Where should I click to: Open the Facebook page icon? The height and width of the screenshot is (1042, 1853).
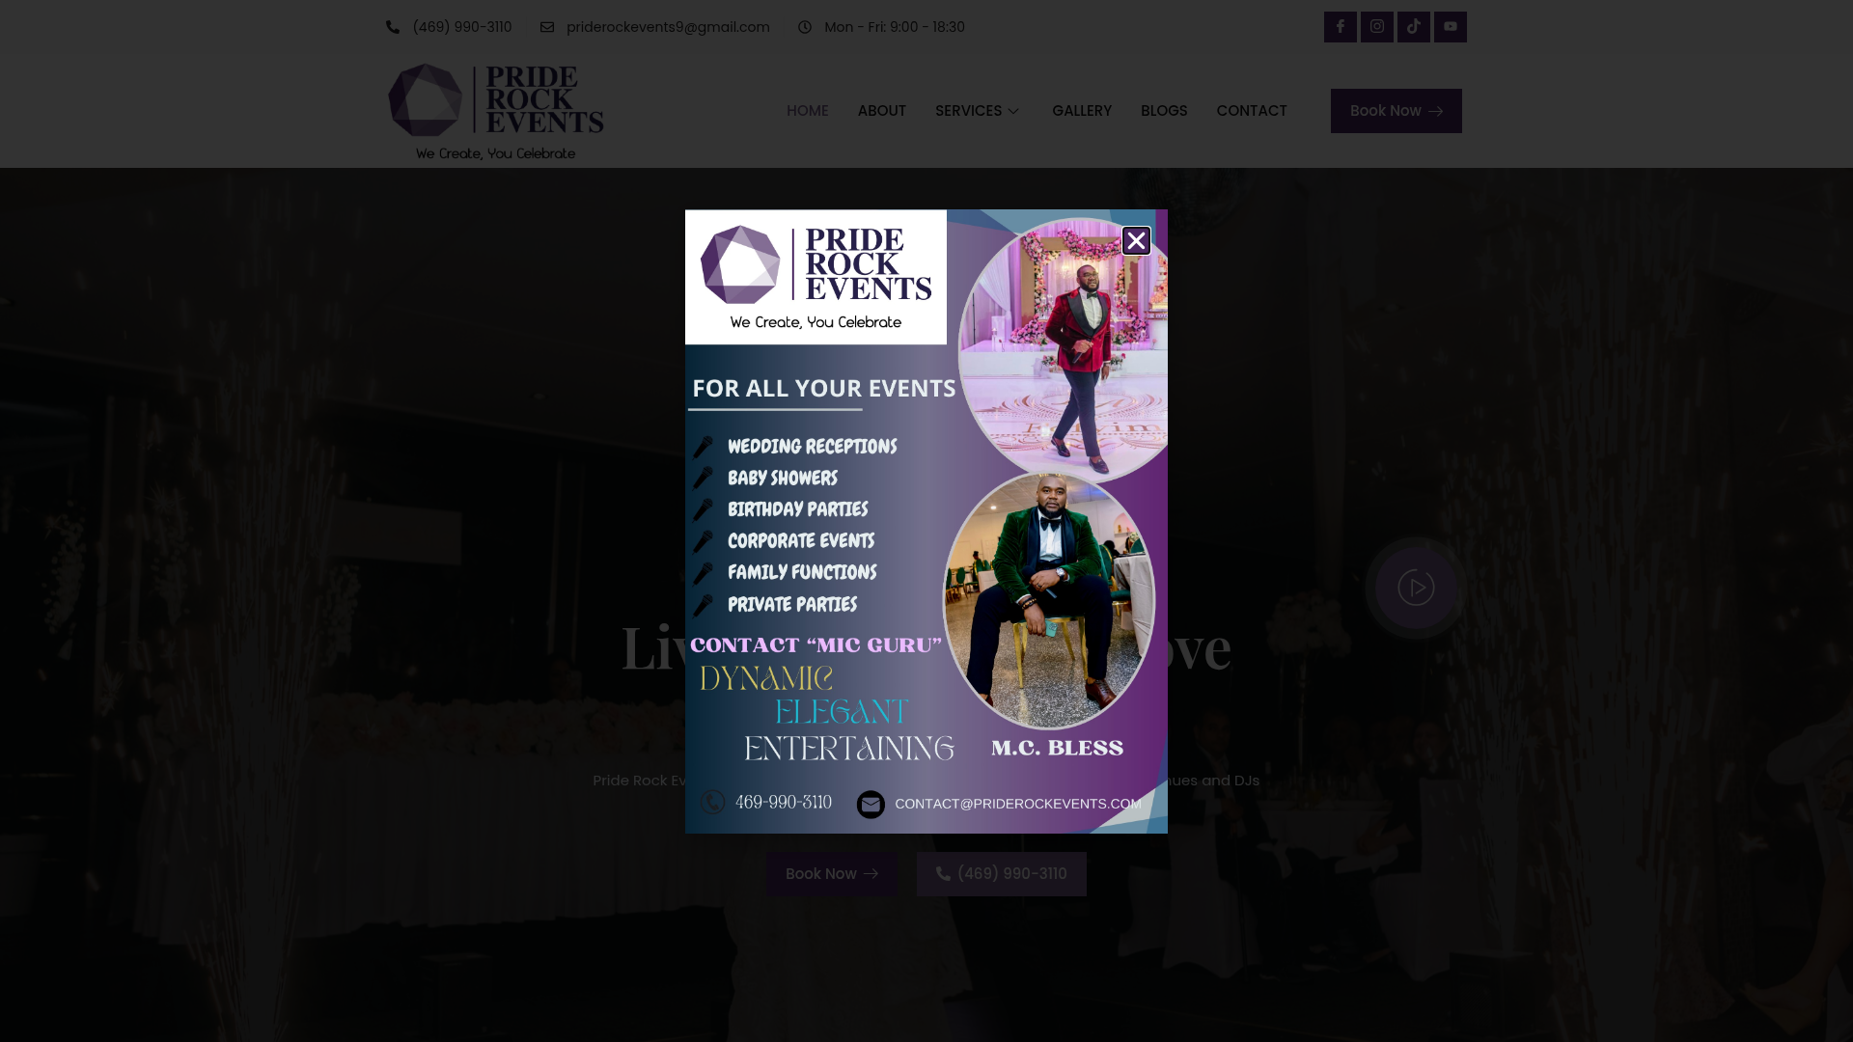point(1340,26)
